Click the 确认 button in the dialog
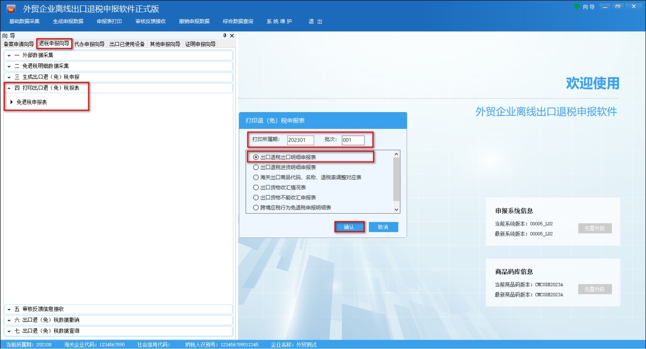 [349, 227]
